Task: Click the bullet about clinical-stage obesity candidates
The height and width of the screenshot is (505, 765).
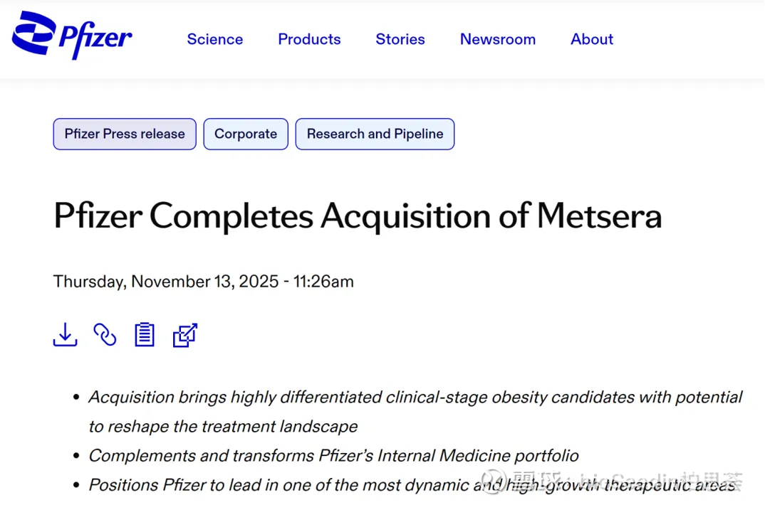Action: coord(415,398)
